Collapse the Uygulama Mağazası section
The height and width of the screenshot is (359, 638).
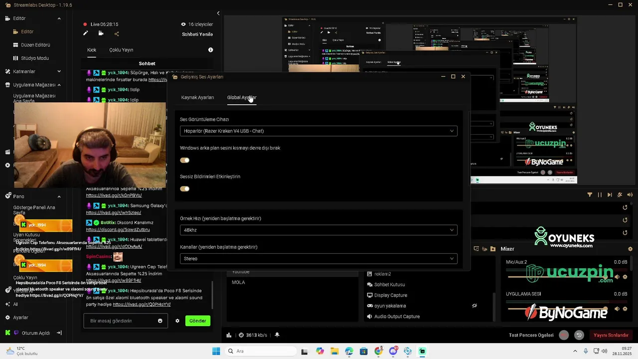pyautogui.click(x=59, y=85)
